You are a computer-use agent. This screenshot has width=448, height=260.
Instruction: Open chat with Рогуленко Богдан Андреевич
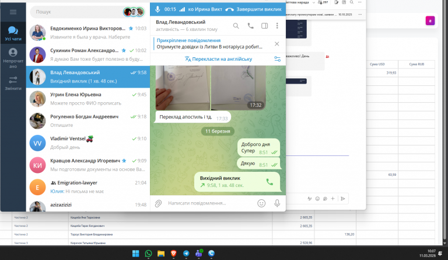[x=88, y=121]
